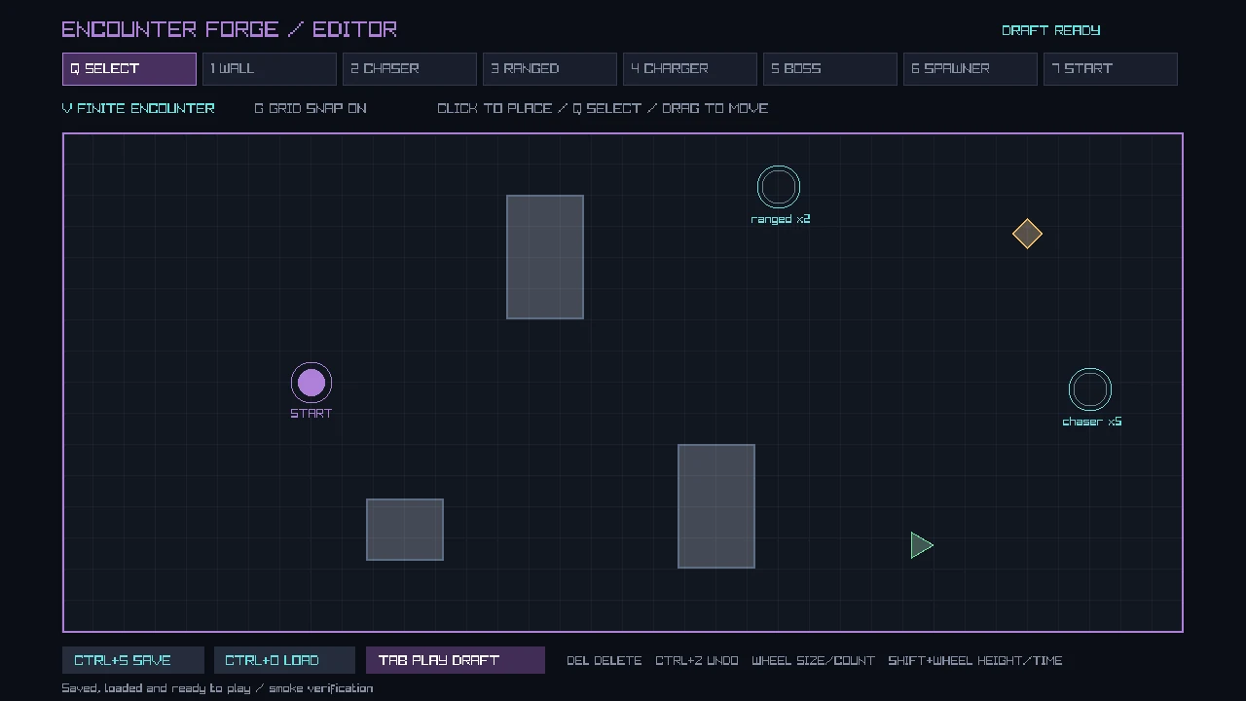Click the 'CLICK TO PLACE / Q SELECT / DRAG TO MOVE' hint
The image size is (1246, 701).
603,108
